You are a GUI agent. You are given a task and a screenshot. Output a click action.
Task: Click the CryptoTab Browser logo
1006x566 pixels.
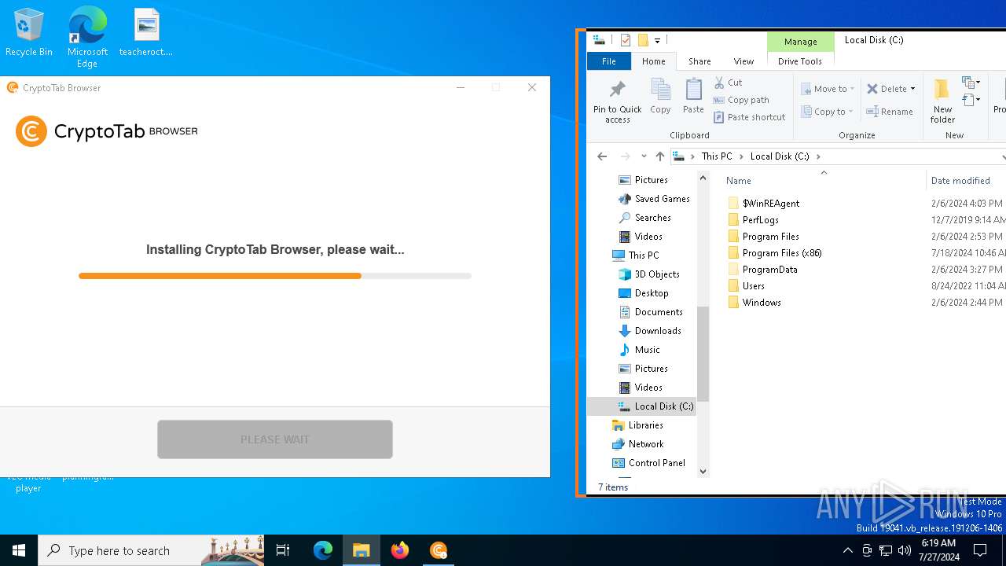[x=107, y=131]
